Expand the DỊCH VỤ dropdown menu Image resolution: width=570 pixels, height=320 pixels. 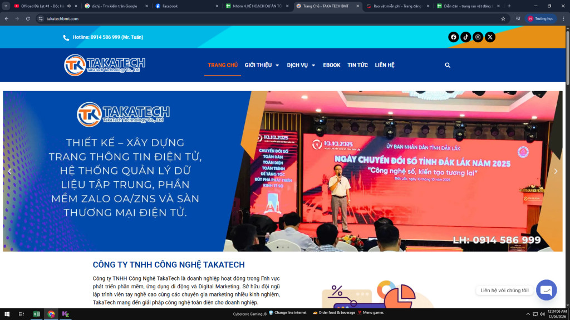[x=301, y=65]
